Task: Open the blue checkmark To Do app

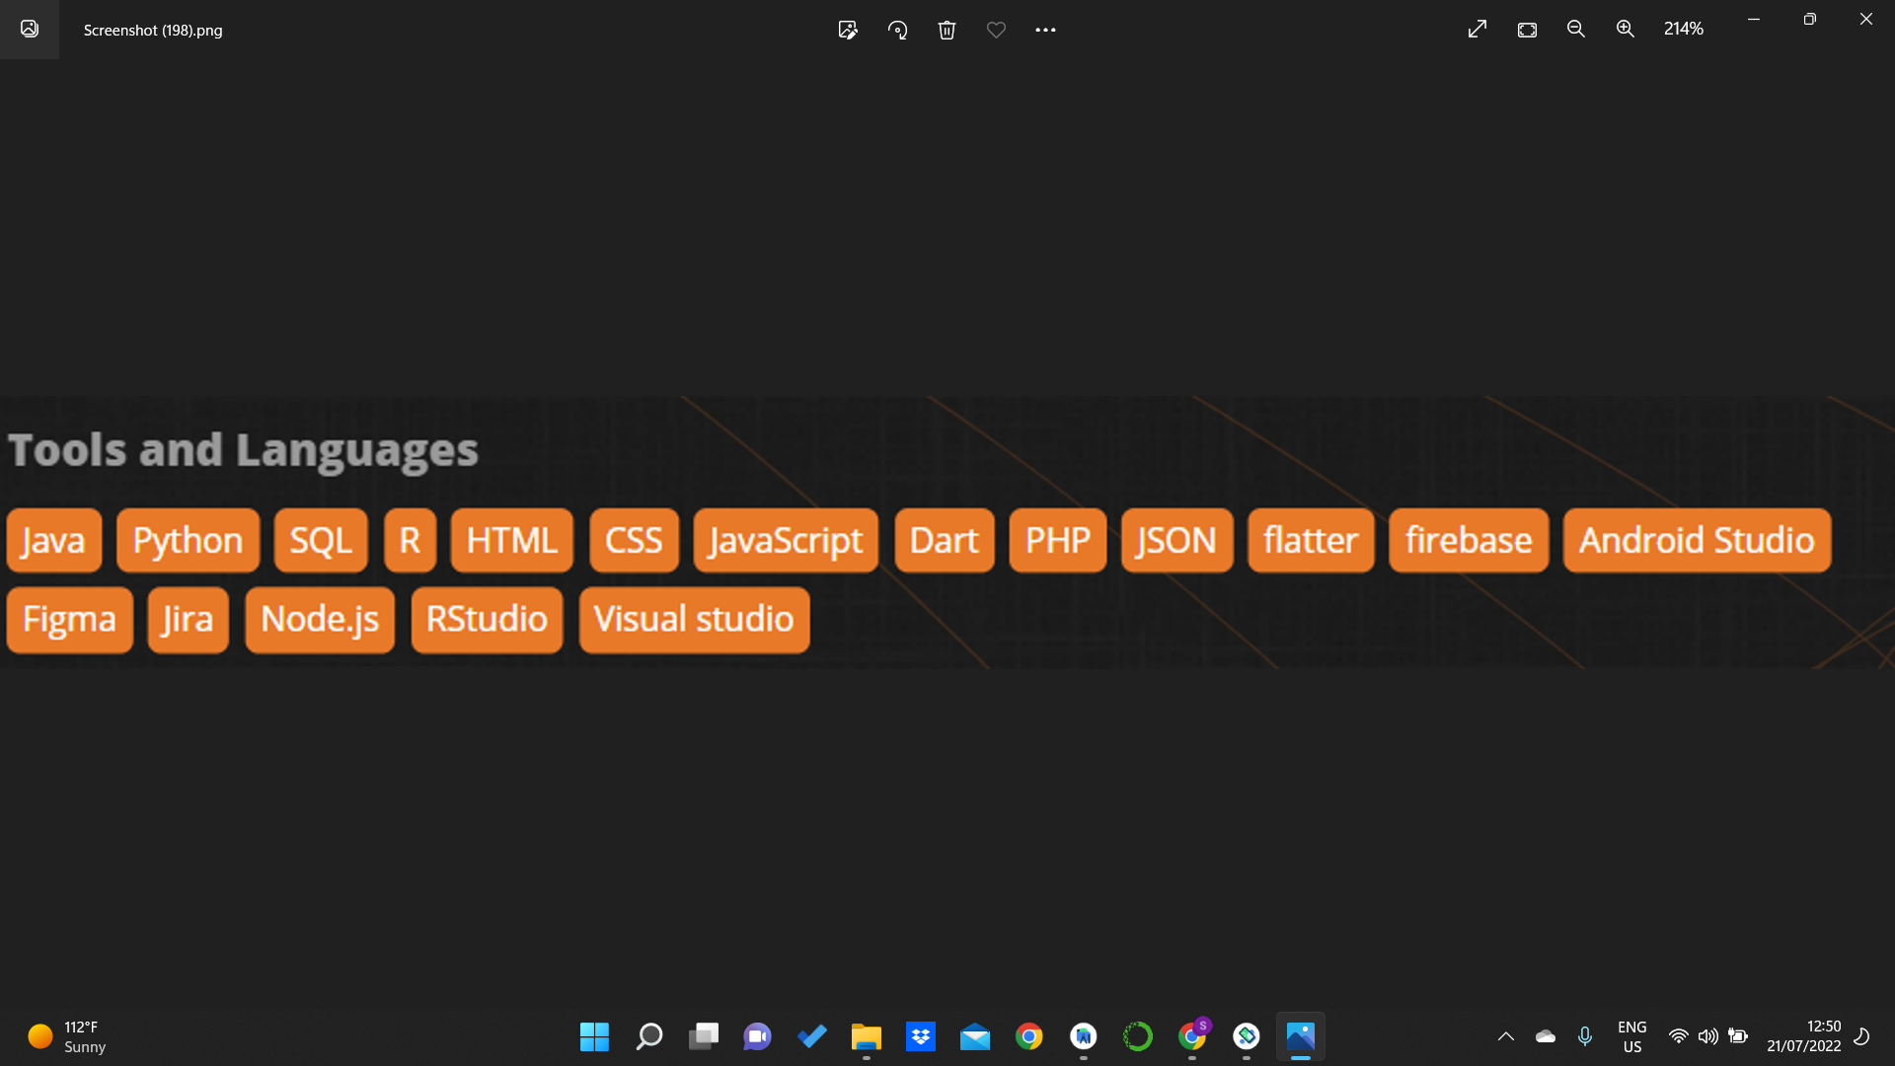Action: (x=812, y=1036)
